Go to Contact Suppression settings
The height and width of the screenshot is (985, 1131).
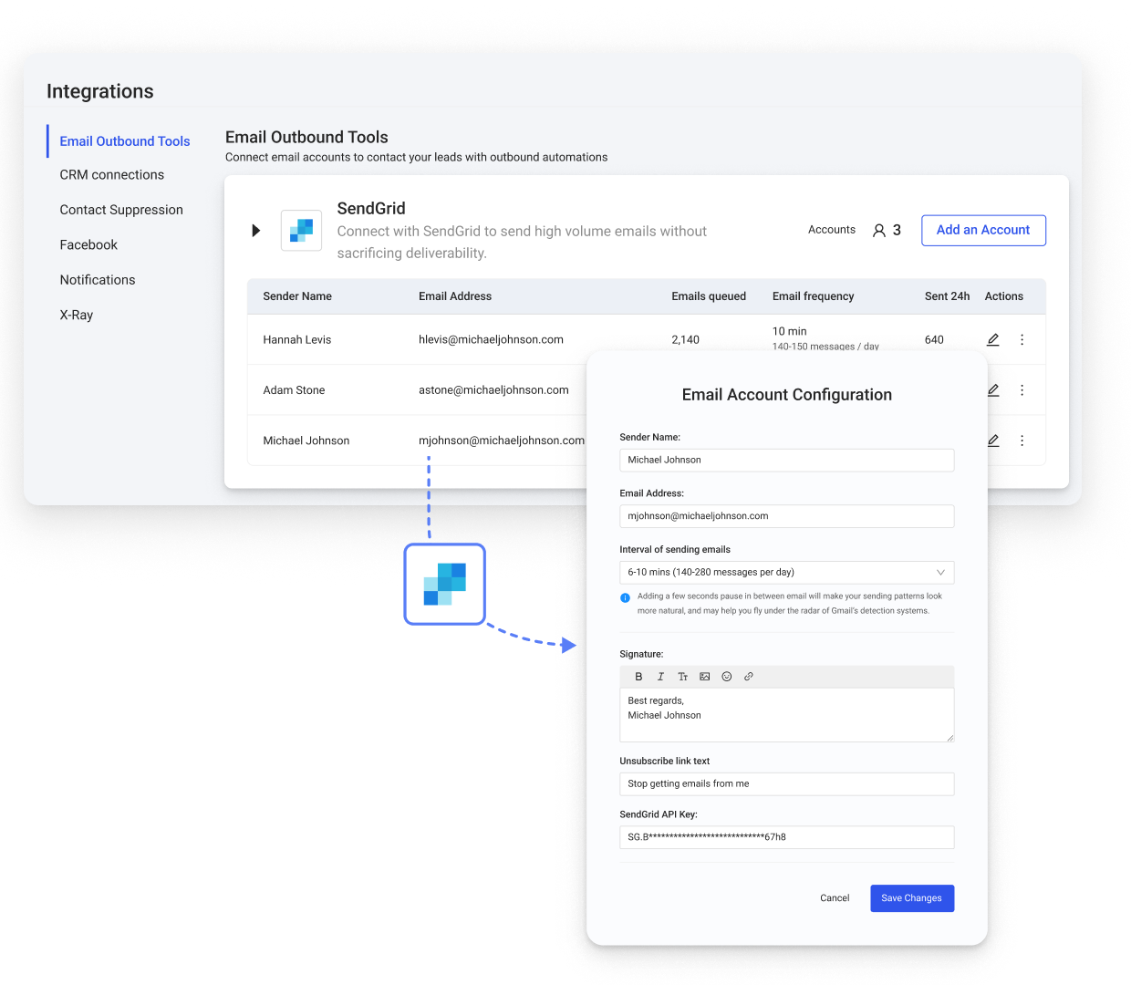[x=121, y=210]
